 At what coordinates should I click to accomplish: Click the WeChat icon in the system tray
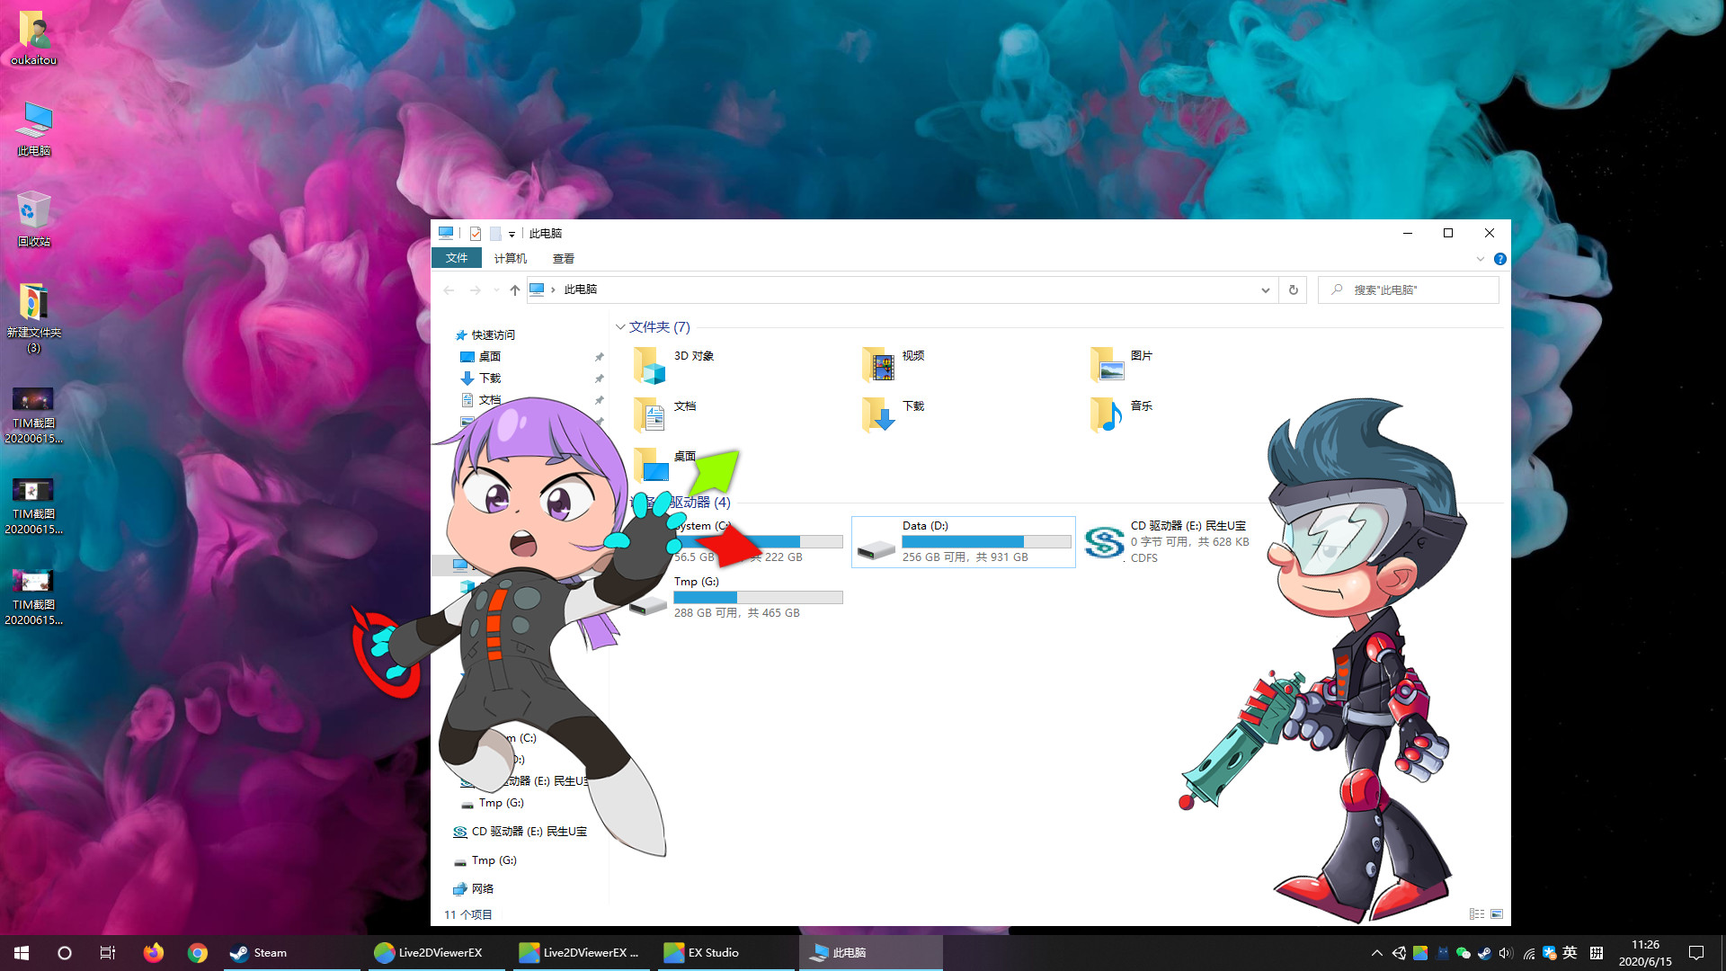(x=1464, y=952)
